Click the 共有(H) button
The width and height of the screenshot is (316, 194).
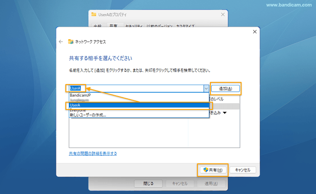(213, 170)
